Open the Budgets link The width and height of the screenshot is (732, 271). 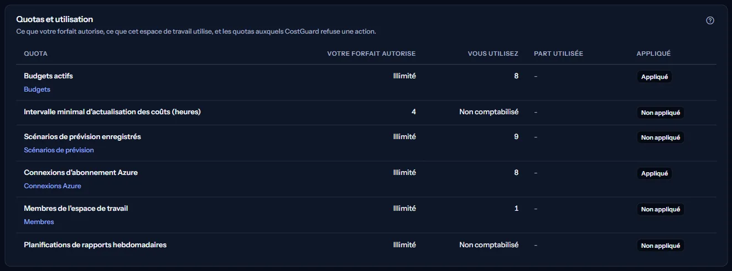pos(37,89)
